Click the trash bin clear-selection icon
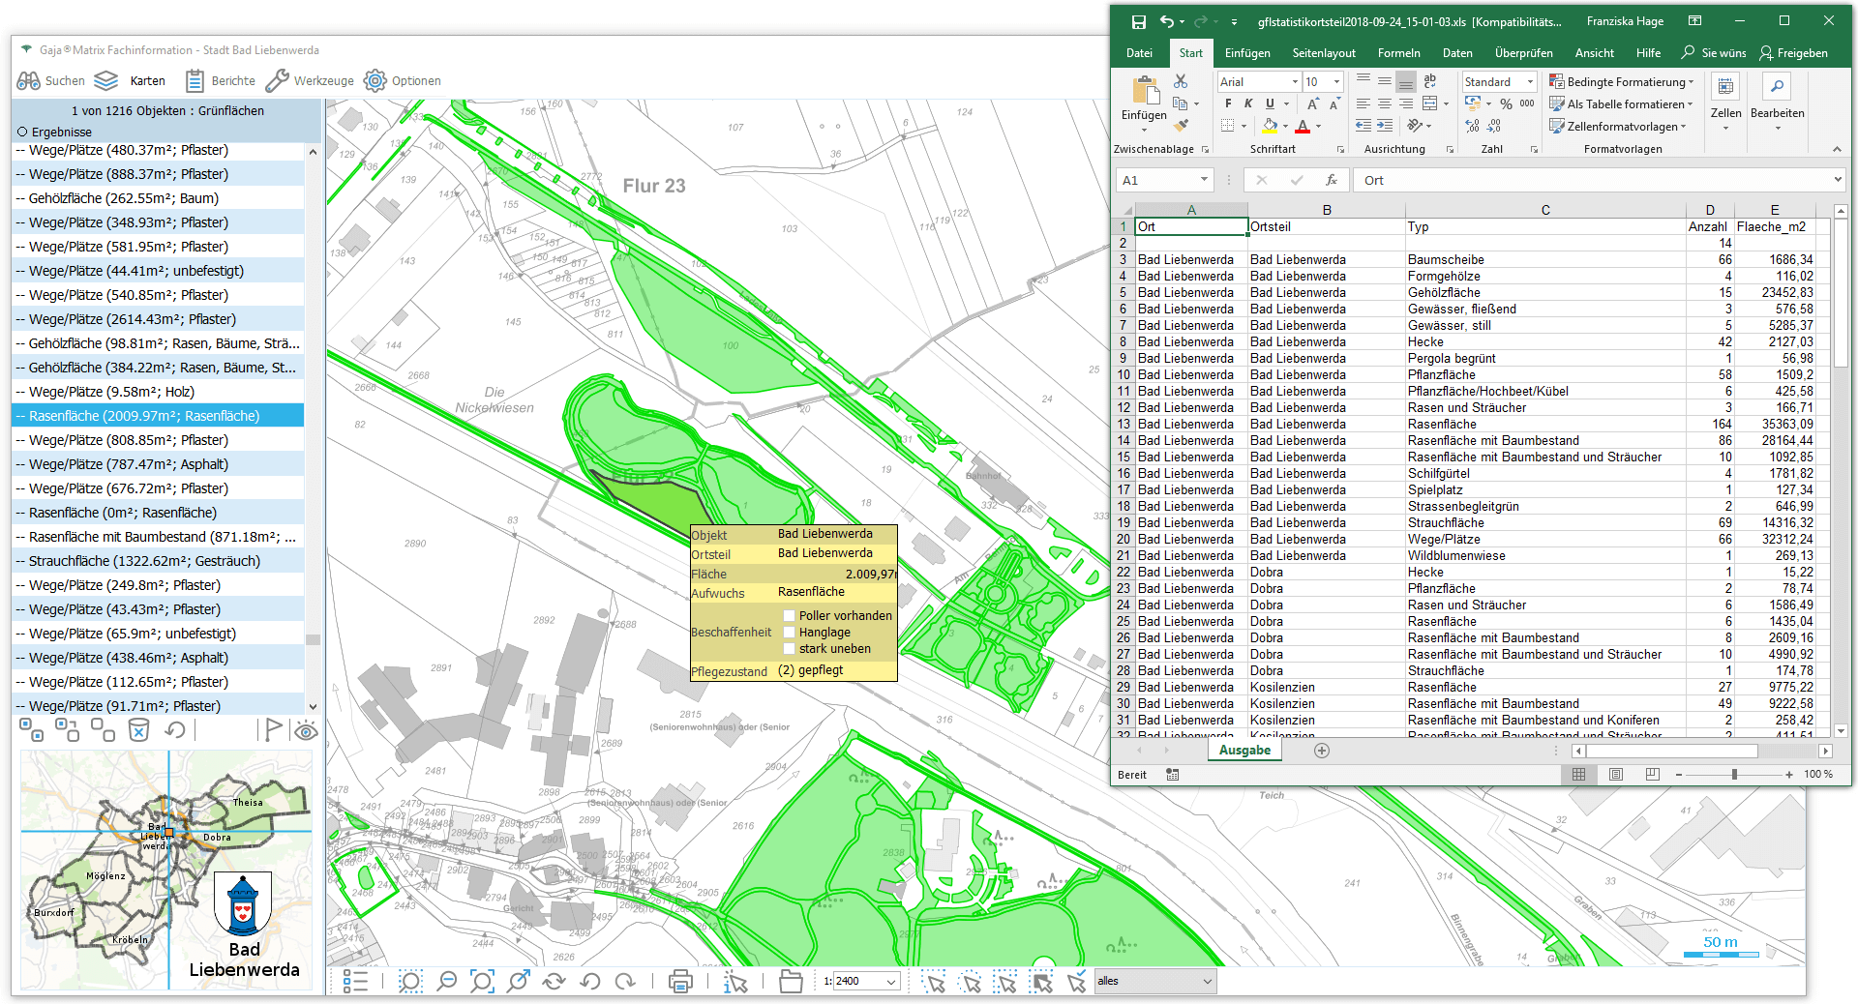This screenshot has width=1858, height=1004. [138, 730]
